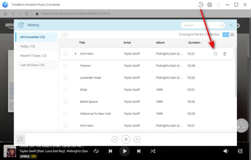Tick checkbox for Maroon

pyautogui.click(x=65, y=66)
